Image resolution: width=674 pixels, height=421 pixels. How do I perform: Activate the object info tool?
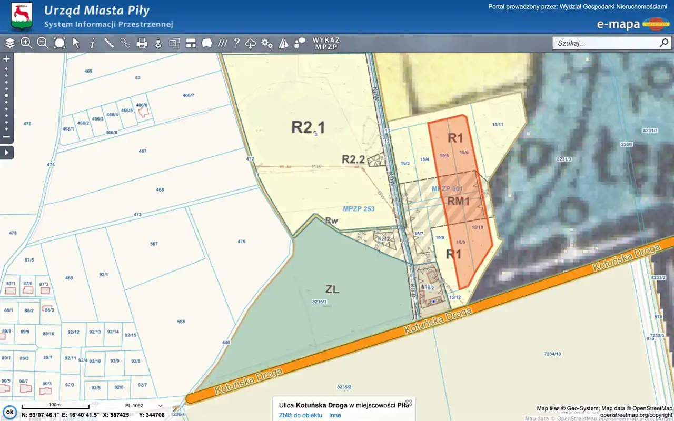pos(93,43)
